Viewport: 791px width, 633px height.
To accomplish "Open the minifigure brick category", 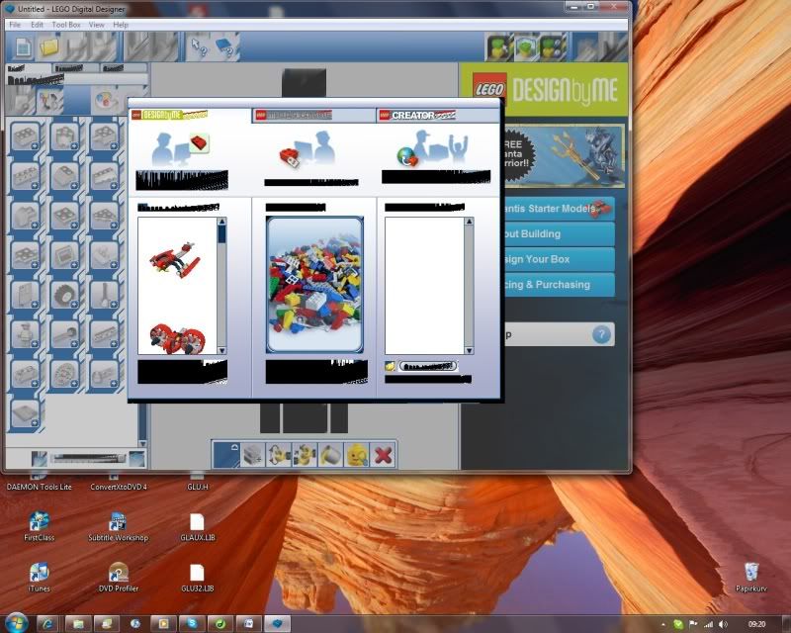I will pos(26,334).
